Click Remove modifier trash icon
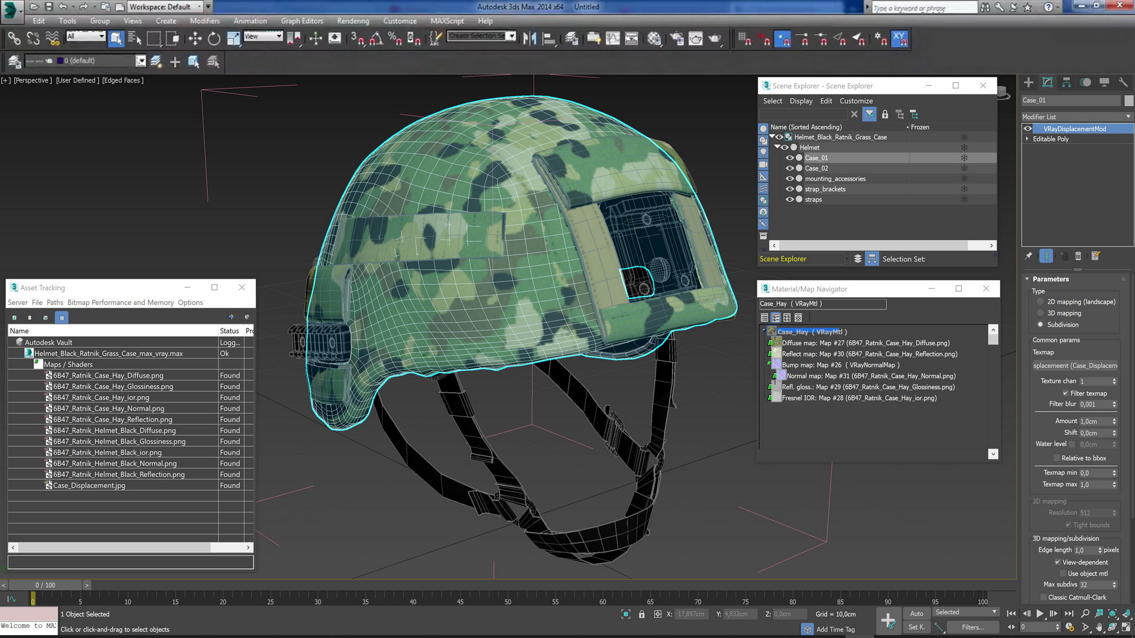Image resolution: width=1135 pixels, height=638 pixels. [x=1078, y=256]
